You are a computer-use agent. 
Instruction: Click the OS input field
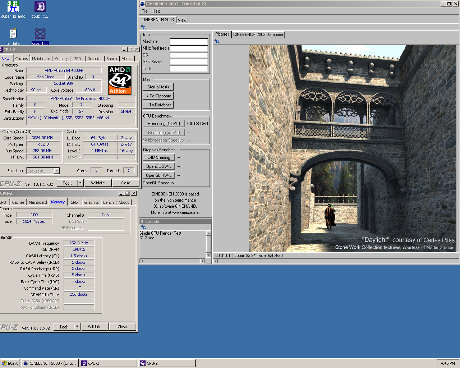(x=189, y=55)
